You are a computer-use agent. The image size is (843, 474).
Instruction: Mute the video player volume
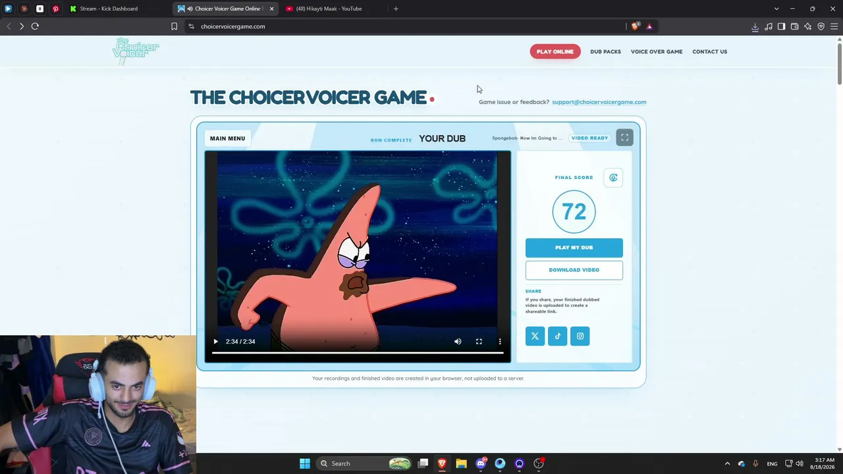pos(458,342)
